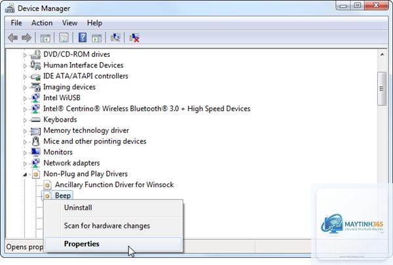Click the IDE ATA/ATAPI controllers icon
The width and height of the screenshot is (393, 265).
tap(35, 76)
